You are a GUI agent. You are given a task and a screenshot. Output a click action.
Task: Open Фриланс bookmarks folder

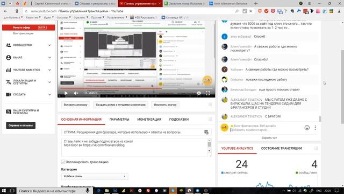81,17
